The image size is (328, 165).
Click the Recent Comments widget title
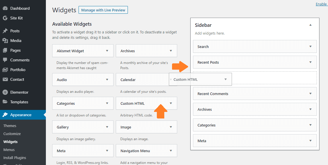pyautogui.click(x=213, y=94)
